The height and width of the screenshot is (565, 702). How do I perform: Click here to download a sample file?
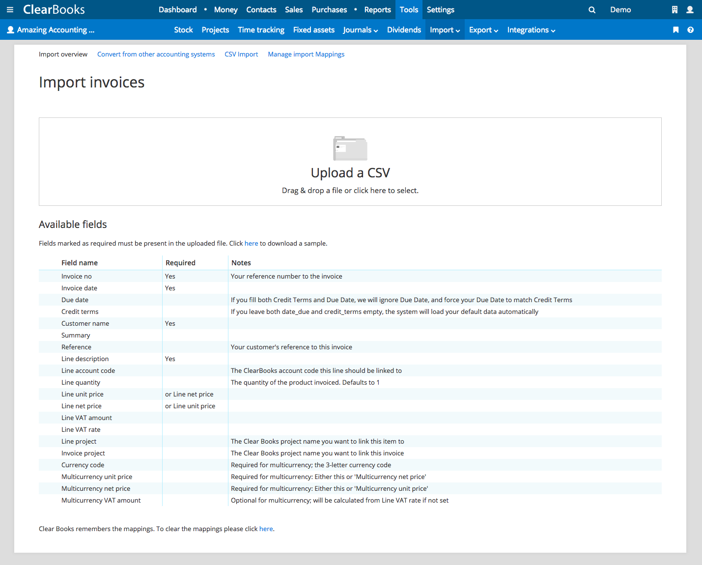point(251,243)
